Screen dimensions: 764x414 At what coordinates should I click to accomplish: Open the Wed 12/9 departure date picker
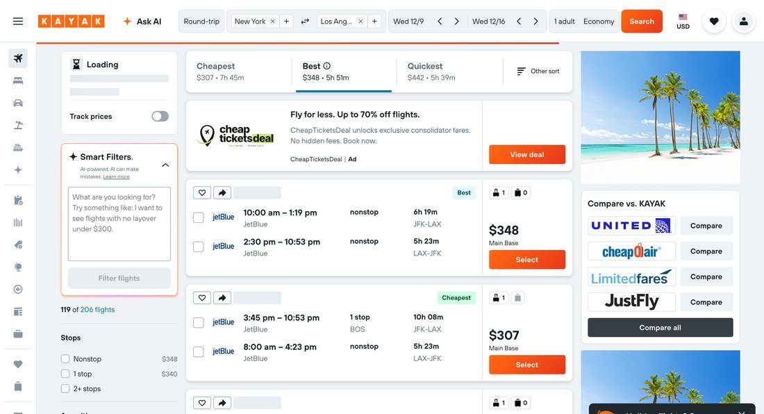pos(408,22)
